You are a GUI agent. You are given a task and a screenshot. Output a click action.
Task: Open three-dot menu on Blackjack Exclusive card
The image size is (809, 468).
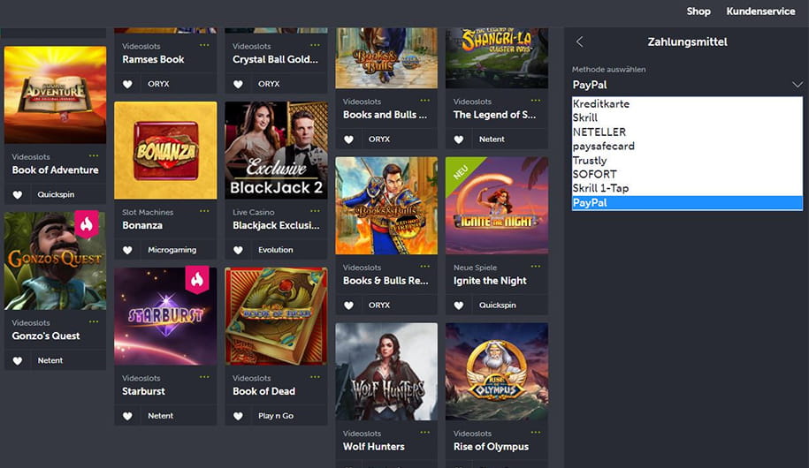click(x=315, y=211)
